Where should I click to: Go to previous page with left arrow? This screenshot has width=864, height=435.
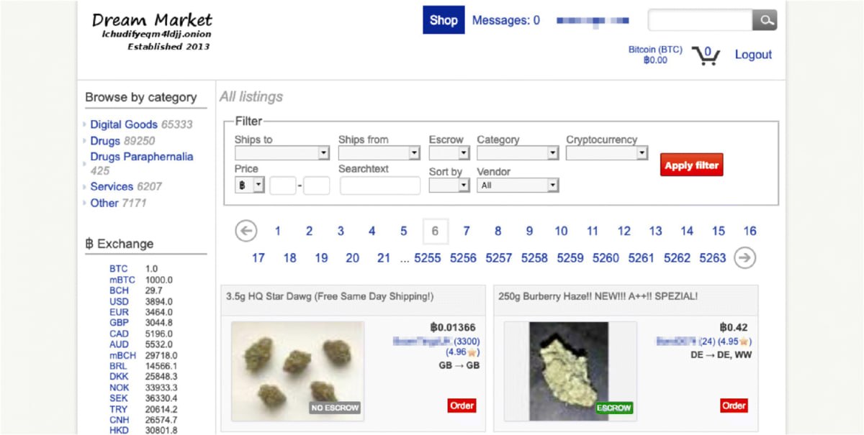(x=246, y=231)
